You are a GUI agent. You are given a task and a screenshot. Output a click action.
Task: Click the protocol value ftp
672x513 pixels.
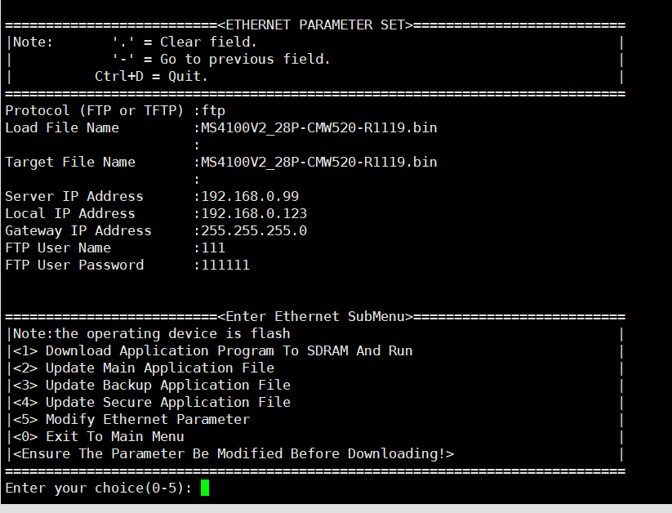tap(213, 109)
